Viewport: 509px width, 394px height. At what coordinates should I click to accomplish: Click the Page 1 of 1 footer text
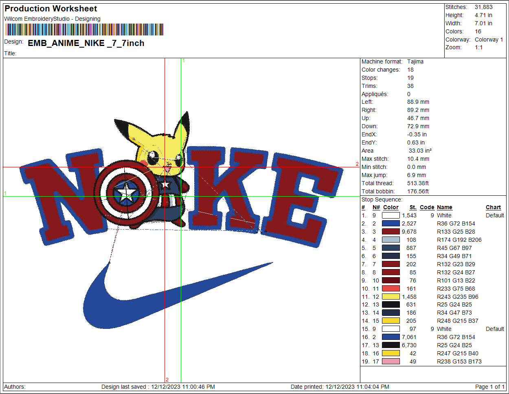click(x=489, y=387)
